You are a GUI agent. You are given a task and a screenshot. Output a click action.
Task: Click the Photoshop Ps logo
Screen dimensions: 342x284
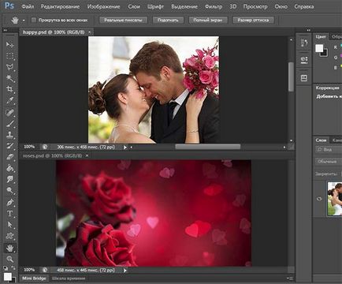pos(9,6)
